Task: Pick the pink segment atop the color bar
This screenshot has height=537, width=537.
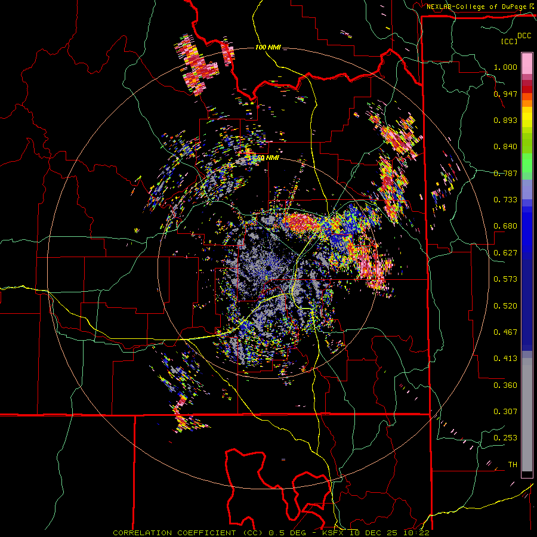Action: click(x=527, y=63)
